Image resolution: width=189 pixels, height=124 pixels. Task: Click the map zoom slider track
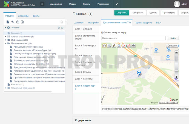[176, 64]
